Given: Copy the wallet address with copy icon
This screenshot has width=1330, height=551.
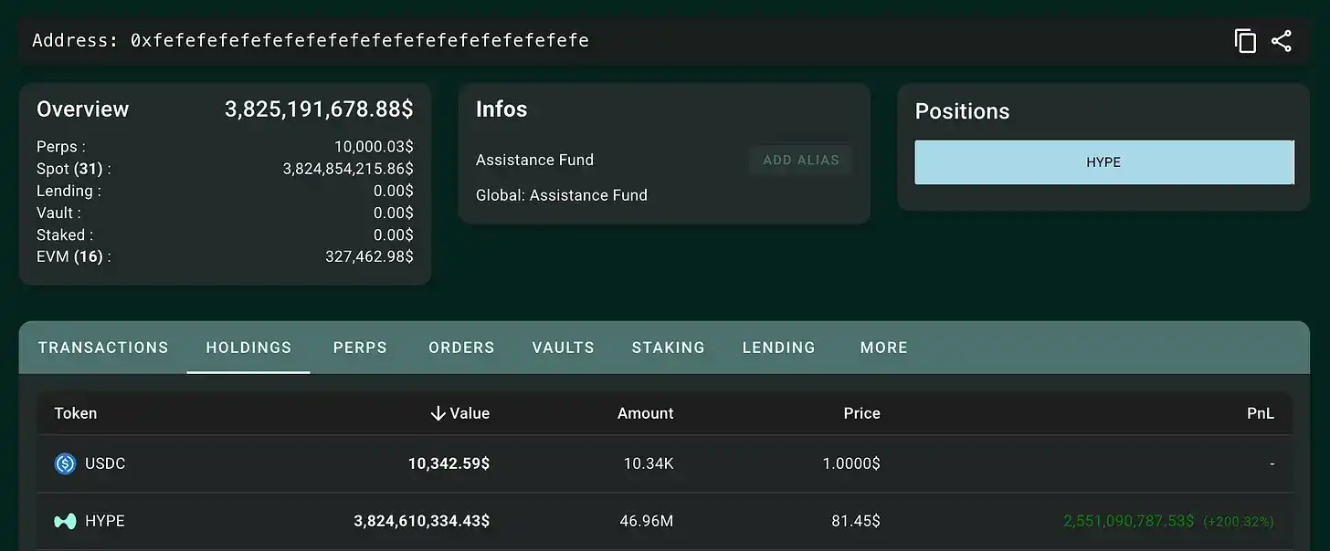Looking at the screenshot, I should [1245, 41].
